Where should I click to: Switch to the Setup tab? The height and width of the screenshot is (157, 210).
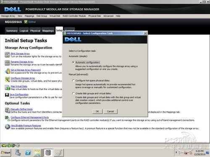[59, 31]
